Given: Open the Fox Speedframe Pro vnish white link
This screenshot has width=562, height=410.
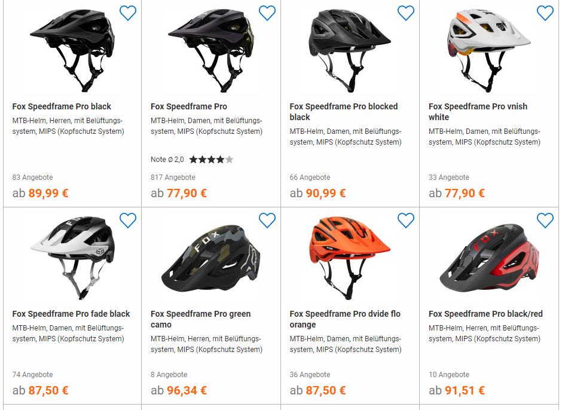Looking at the screenshot, I should [x=478, y=112].
